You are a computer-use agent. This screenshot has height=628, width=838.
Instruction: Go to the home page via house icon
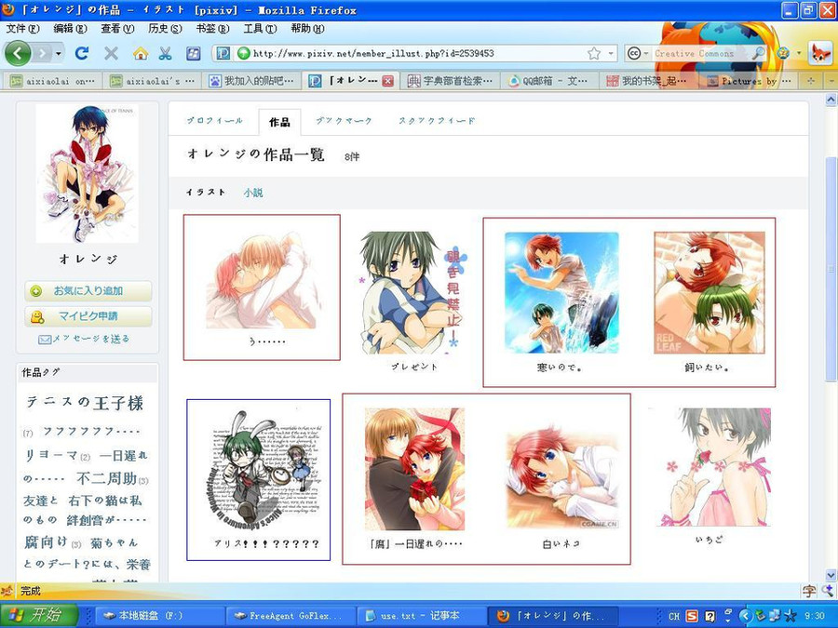[x=141, y=53]
